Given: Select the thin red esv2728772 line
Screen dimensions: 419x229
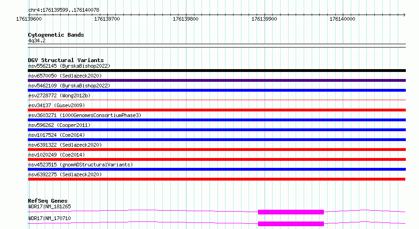Looking at the screenshot, I should [x=217, y=100].
